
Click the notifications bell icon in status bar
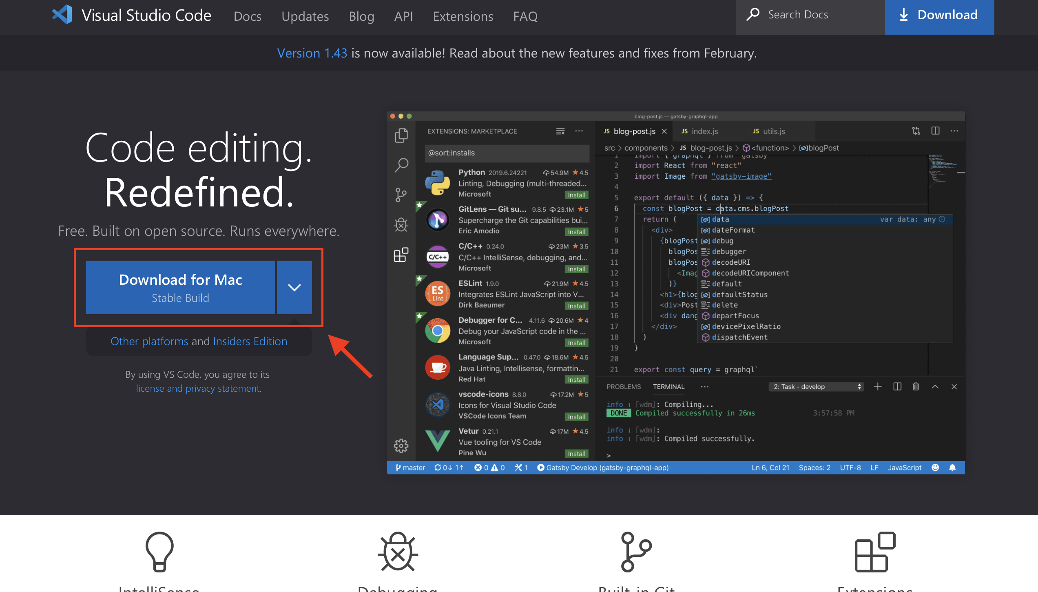952,468
